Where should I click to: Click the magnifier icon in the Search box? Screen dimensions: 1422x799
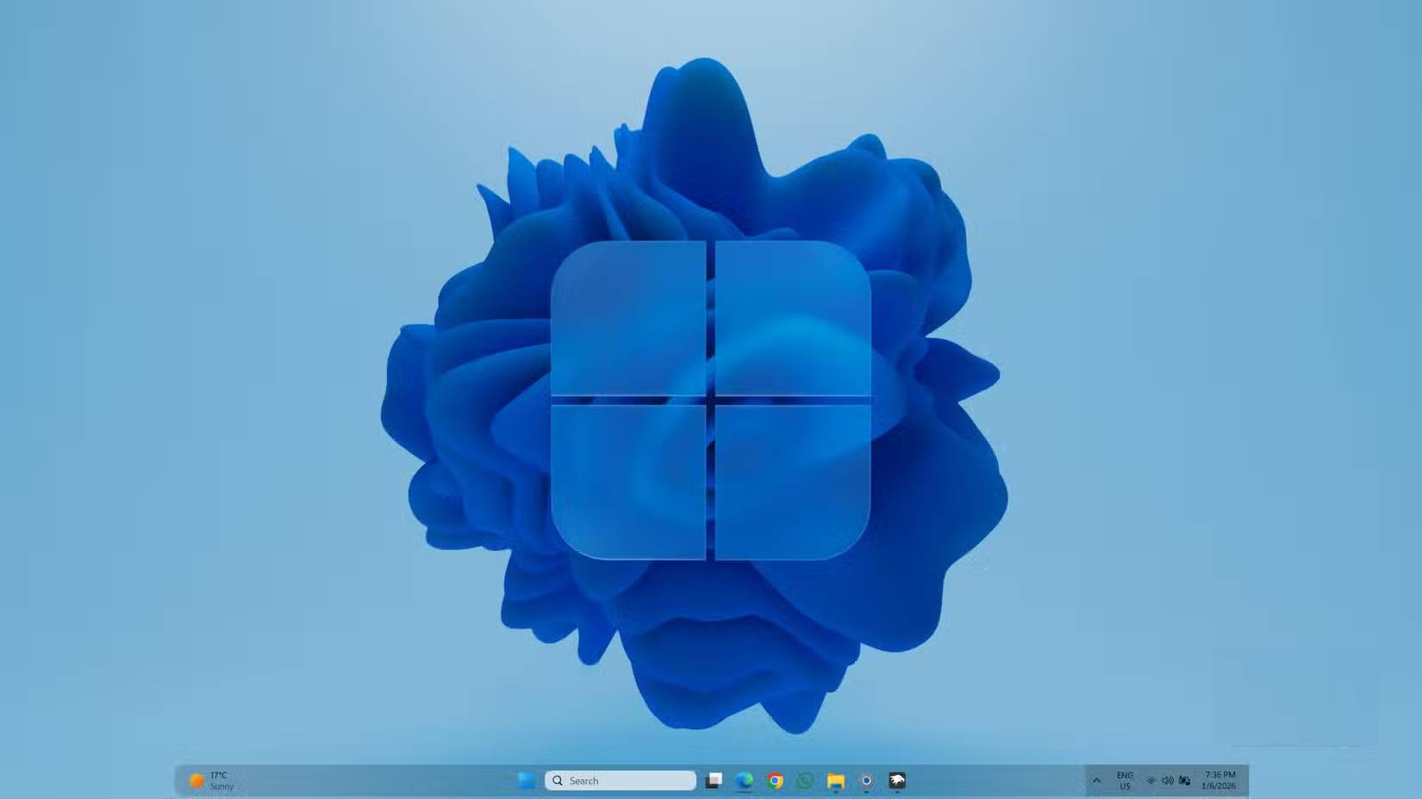point(558,780)
